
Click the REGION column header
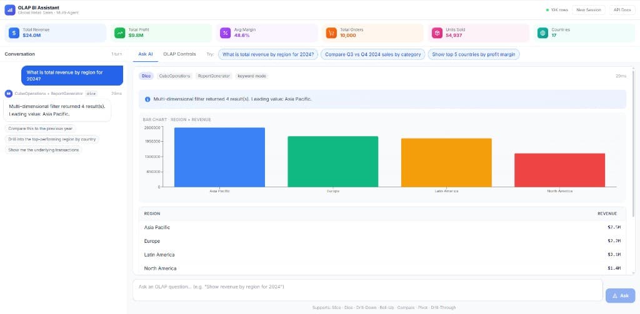coord(152,213)
